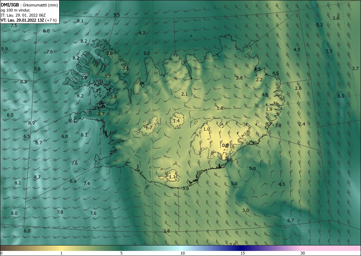Click the 5.6 value label
Viewport: 361px width, 256px height.
coord(37,69)
